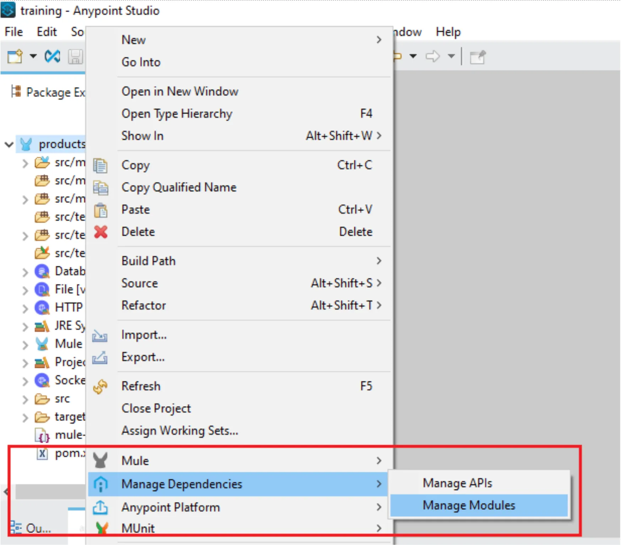The height and width of the screenshot is (545, 621).
Task: Choose Export... from context menu
Action: pyautogui.click(x=240, y=357)
